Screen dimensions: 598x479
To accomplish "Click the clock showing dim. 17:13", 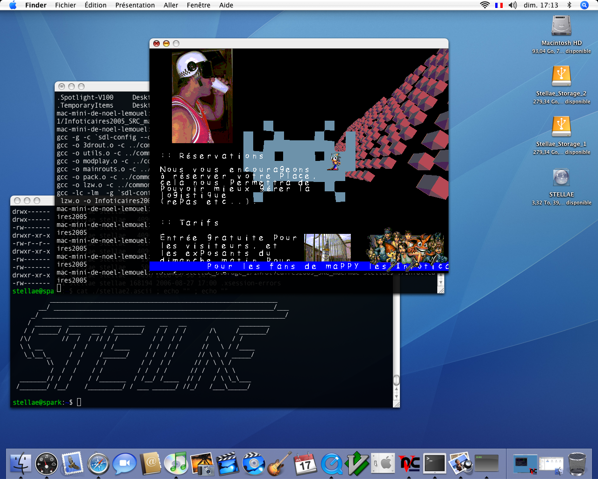I will click(541, 5).
